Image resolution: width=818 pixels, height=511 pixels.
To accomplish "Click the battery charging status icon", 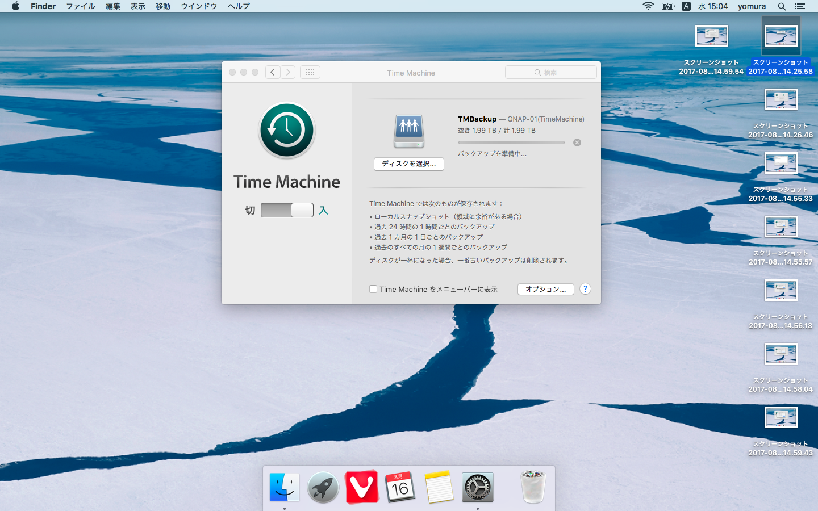I will point(668,6).
